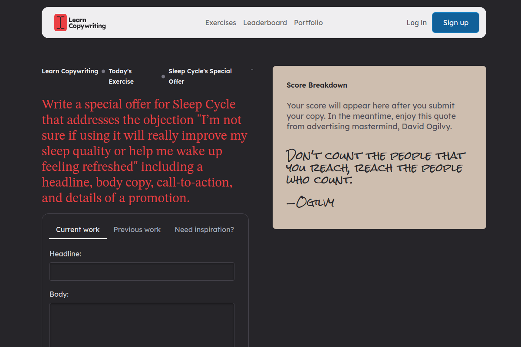521x347 pixels.
Task: Open the Exercises nav link
Action: click(x=221, y=23)
